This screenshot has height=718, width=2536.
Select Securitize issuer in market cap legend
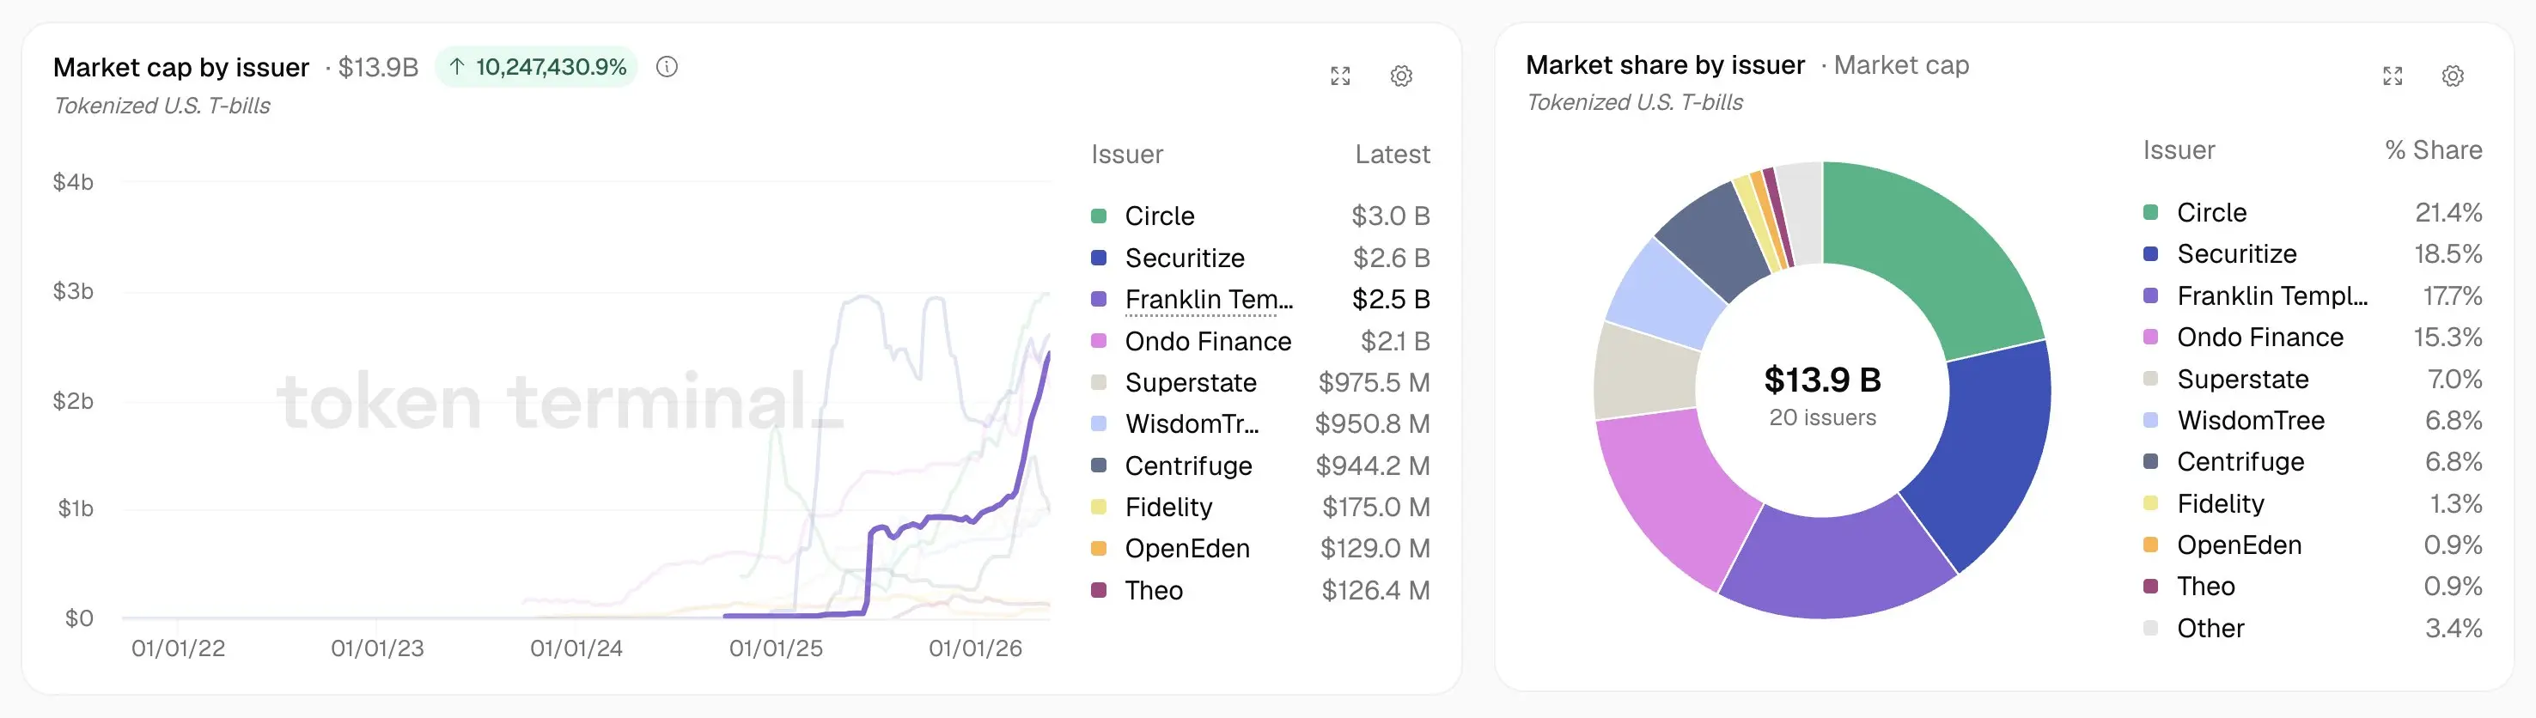pyautogui.click(x=1185, y=258)
